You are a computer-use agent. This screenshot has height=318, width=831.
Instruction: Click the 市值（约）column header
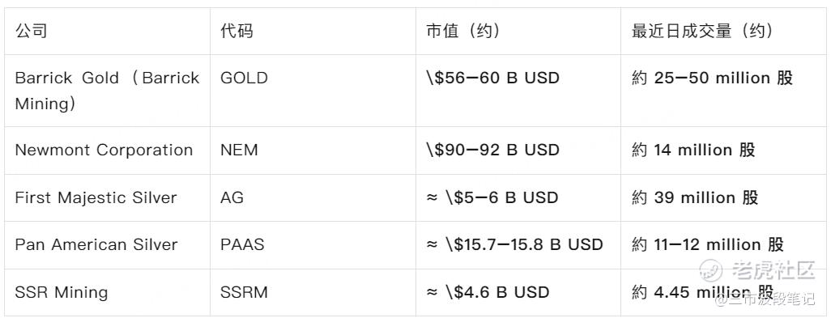[x=463, y=32]
